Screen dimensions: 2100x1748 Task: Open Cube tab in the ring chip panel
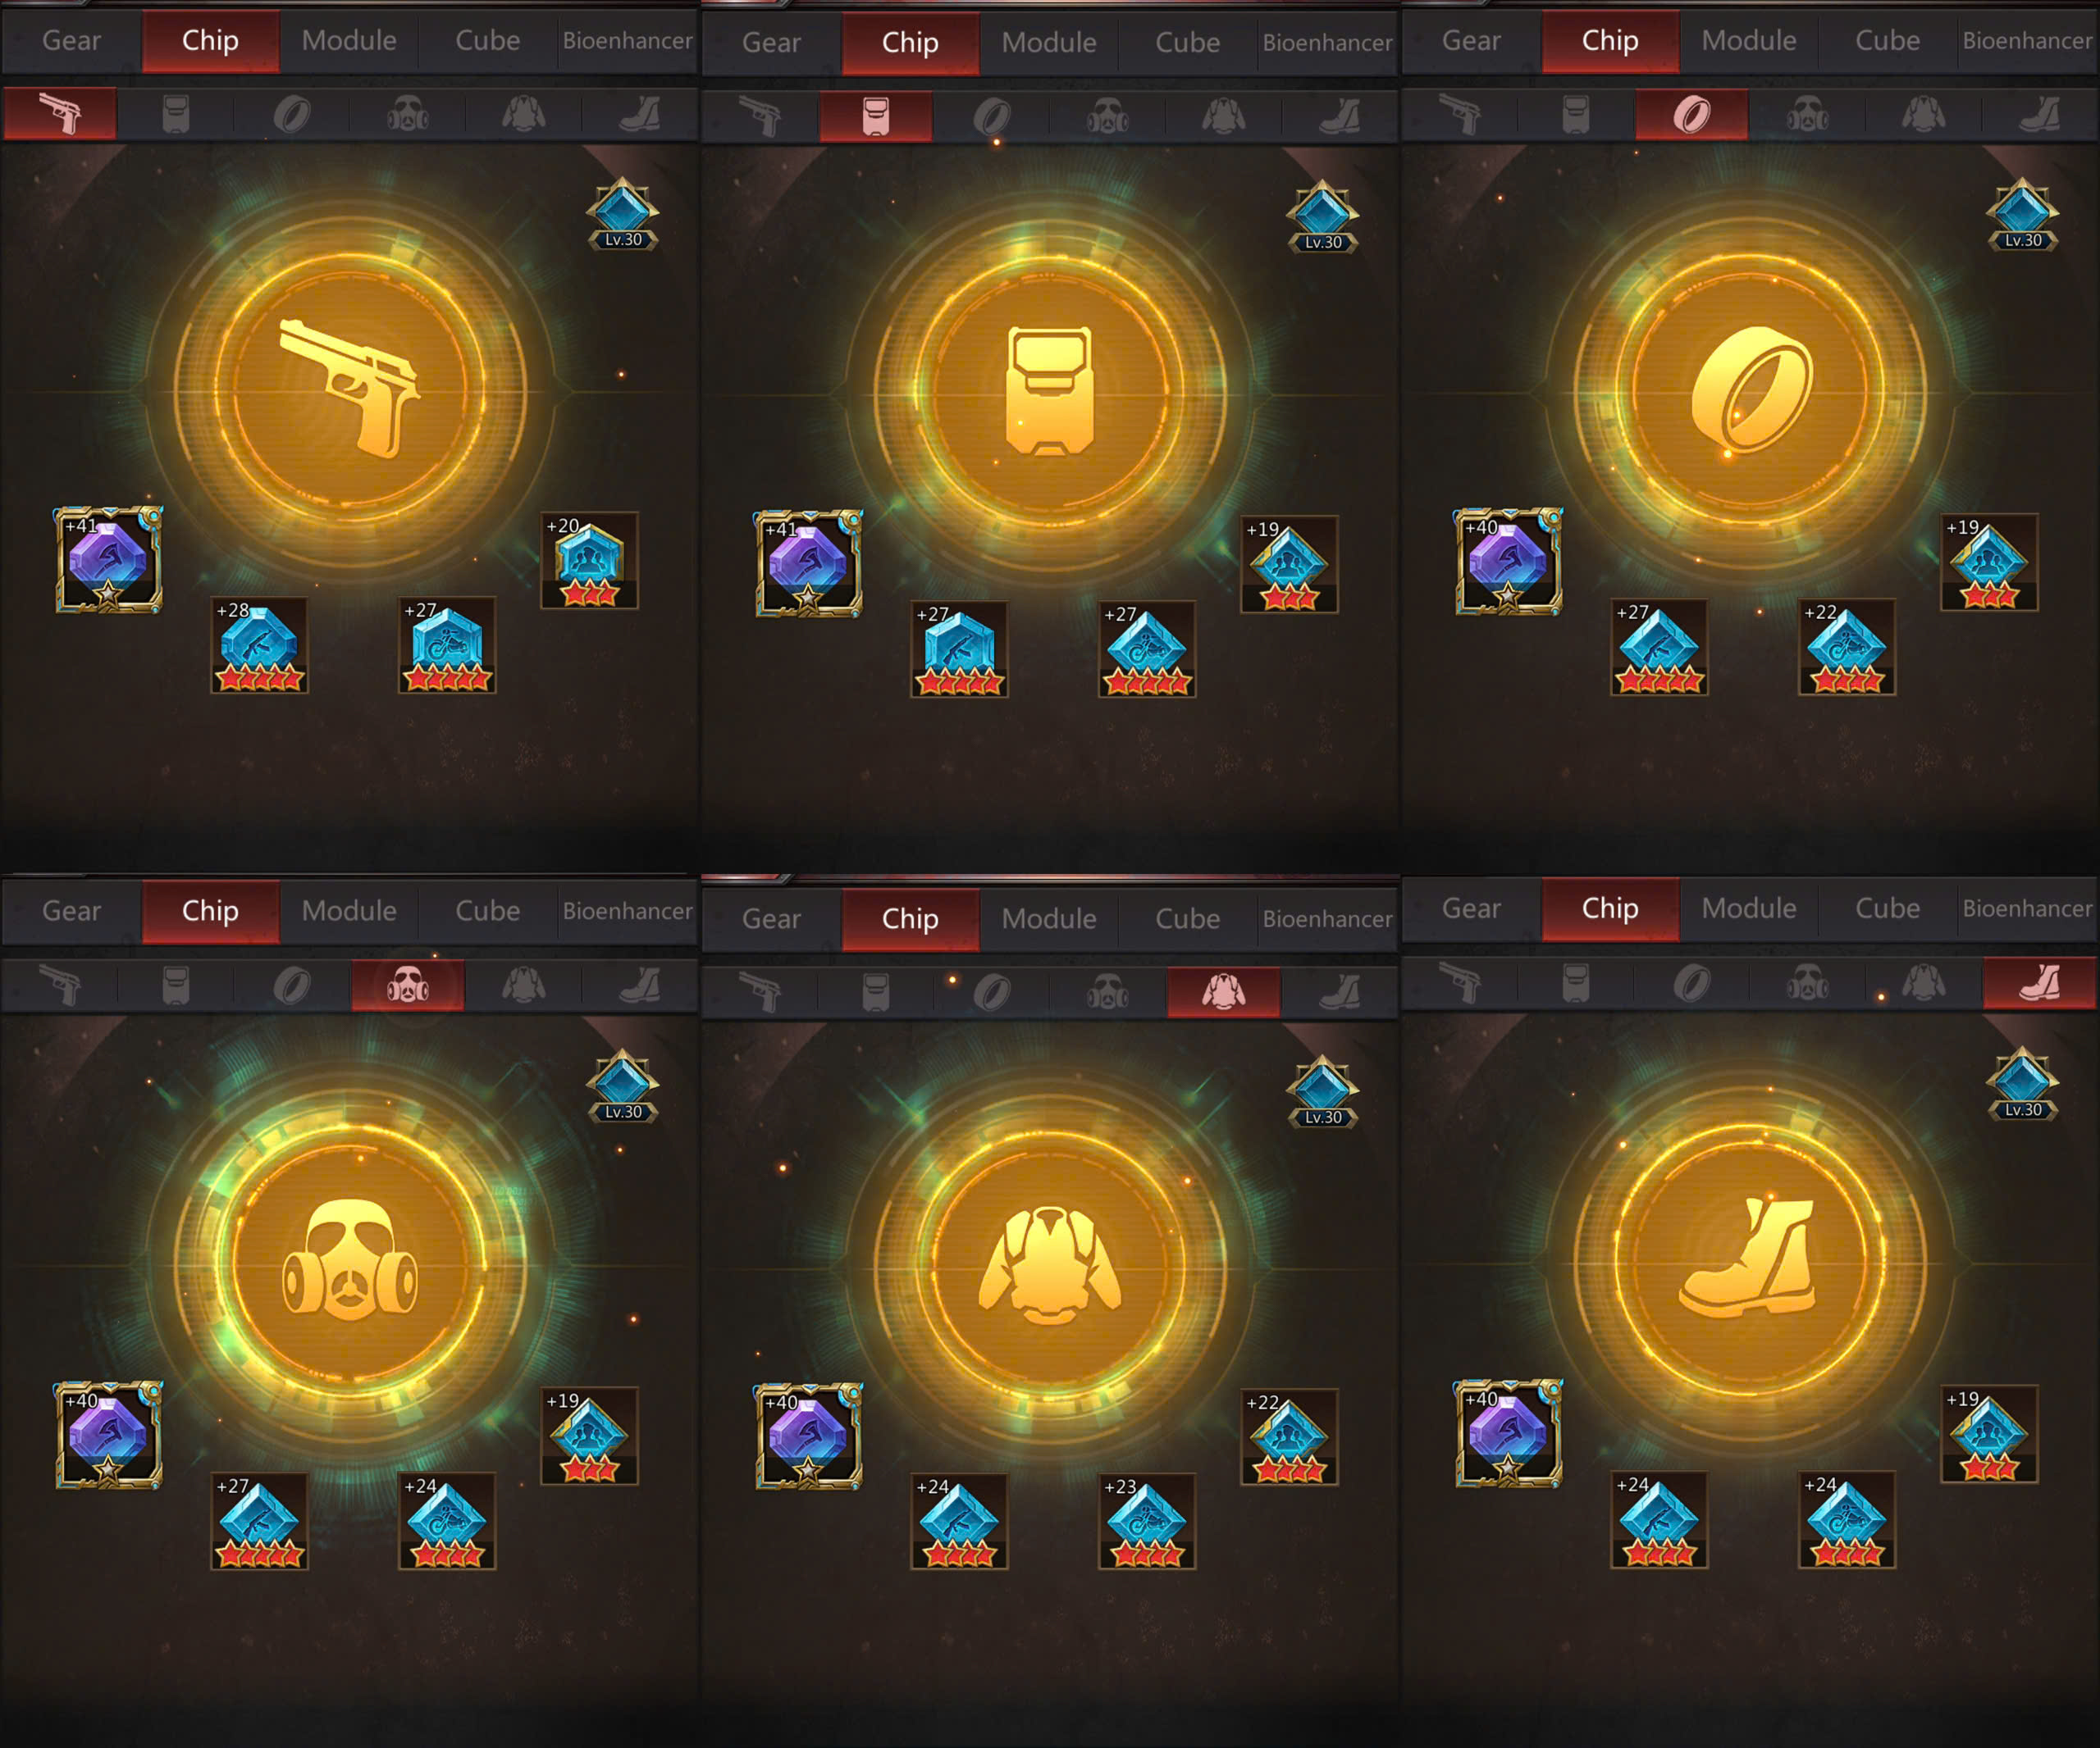click(1887, 41)
